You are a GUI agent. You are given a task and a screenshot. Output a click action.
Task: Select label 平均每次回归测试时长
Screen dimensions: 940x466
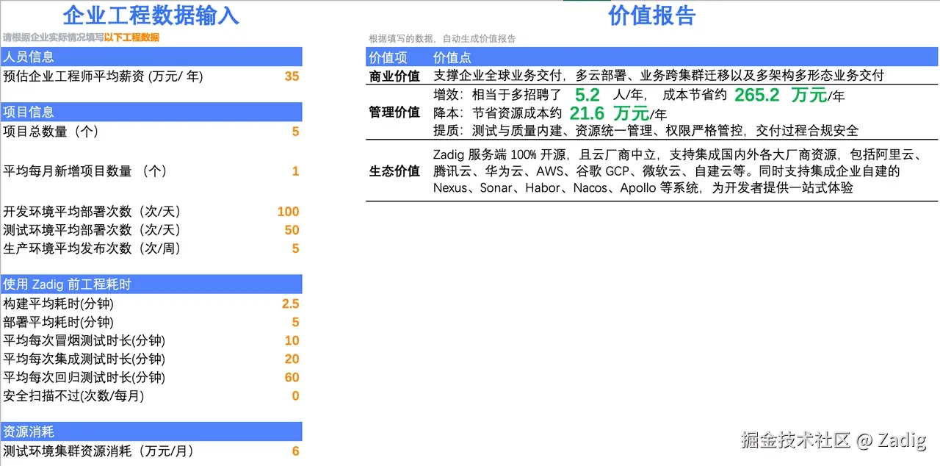coord(84,377)
